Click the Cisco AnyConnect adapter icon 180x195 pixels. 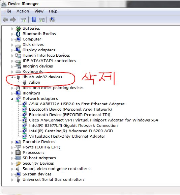[25, 120]
